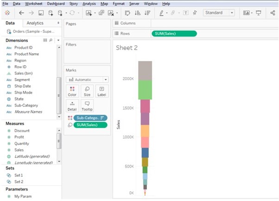This screenshot has width=279, height=201.
Task: Click the Share workbook icon
Action: (273, 13)
